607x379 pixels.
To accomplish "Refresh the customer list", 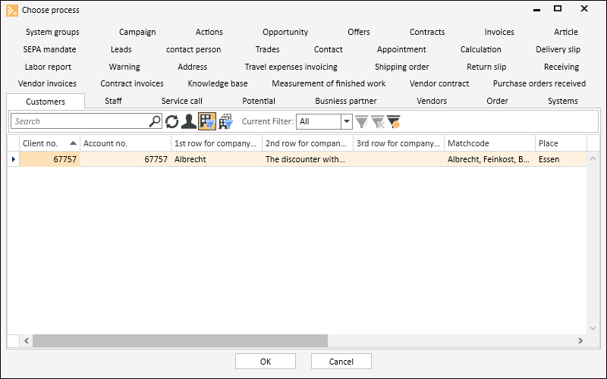I will (172, 121).
